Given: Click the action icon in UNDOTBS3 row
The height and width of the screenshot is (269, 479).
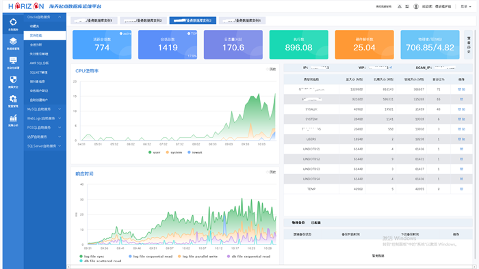Looking at the screenshot, I should point(461,169).
